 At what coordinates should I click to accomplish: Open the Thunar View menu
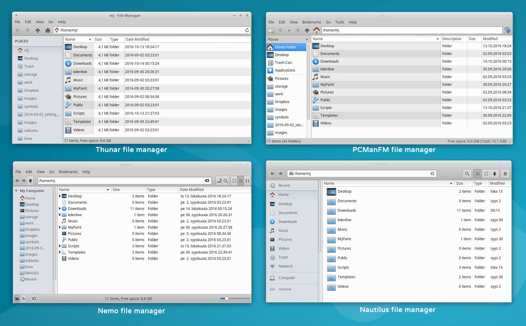[x=40, y=22]
